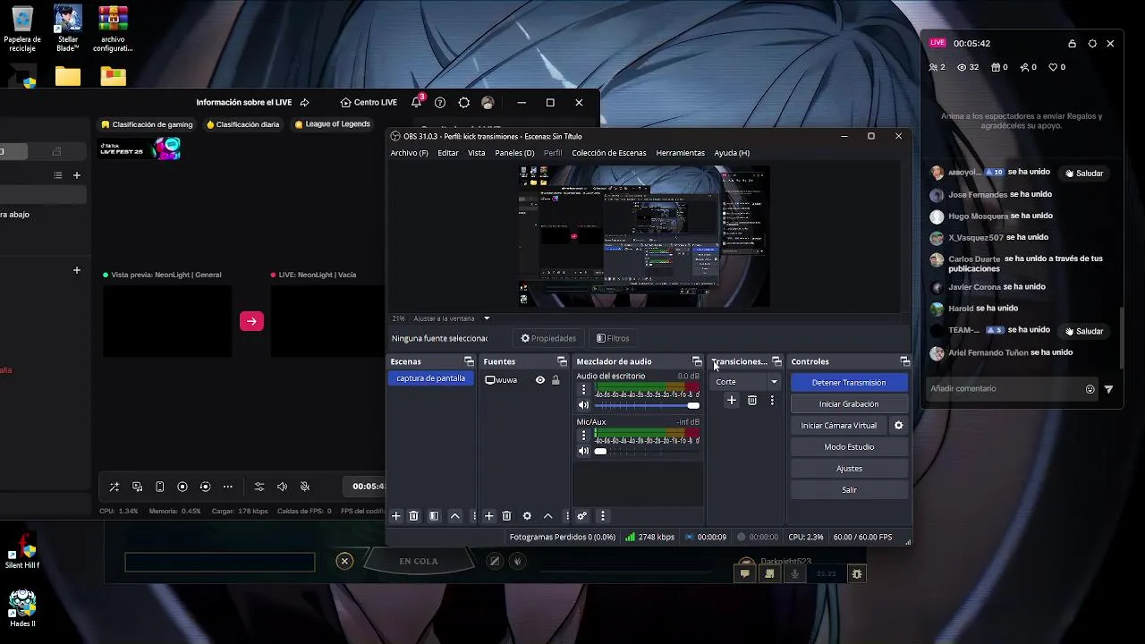Viewport: 1145px width, 644px height.
Task: Open chat widget settings gear
Action: [x=1092, y=44]
